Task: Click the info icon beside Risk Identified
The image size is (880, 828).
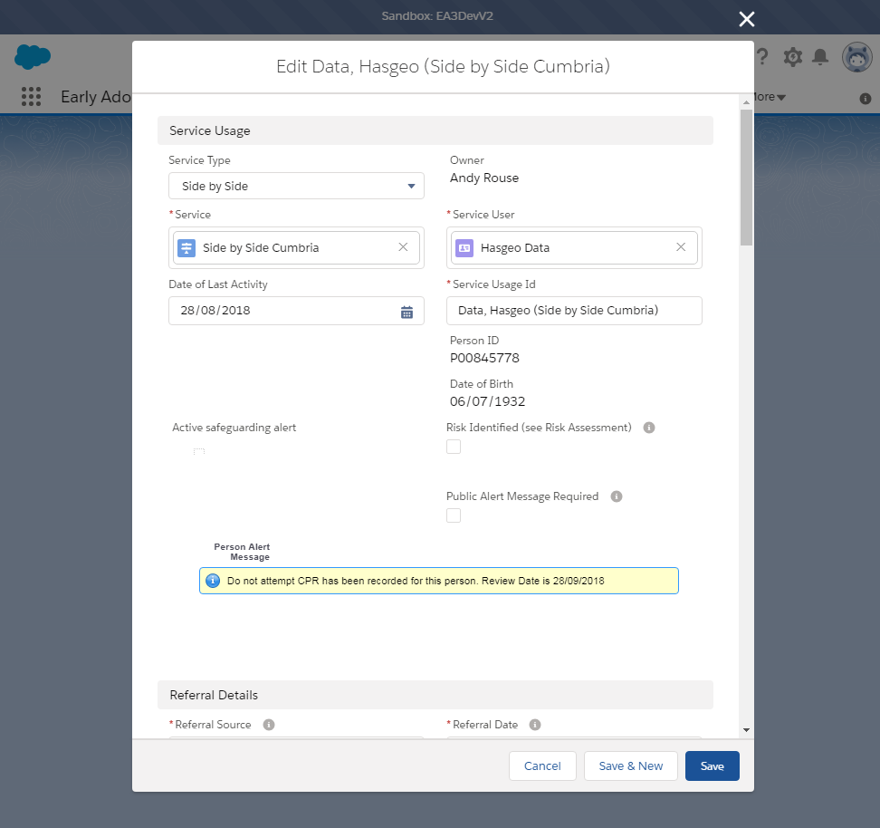Action: (648, 427)
